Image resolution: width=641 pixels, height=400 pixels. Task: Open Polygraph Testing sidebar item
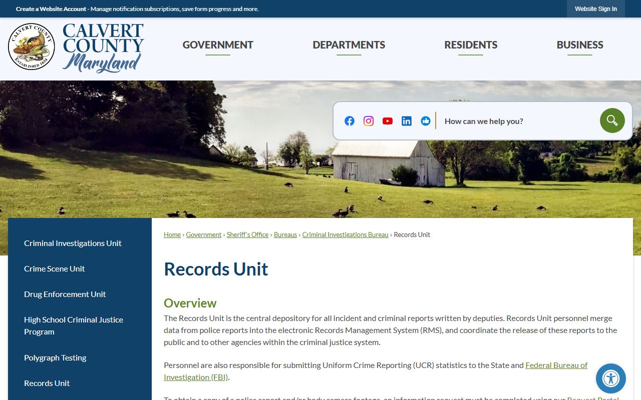click(55, 357)
